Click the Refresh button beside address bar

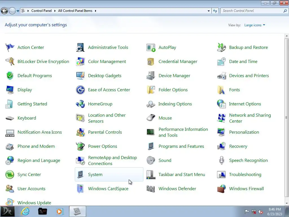tap(215, 11)
